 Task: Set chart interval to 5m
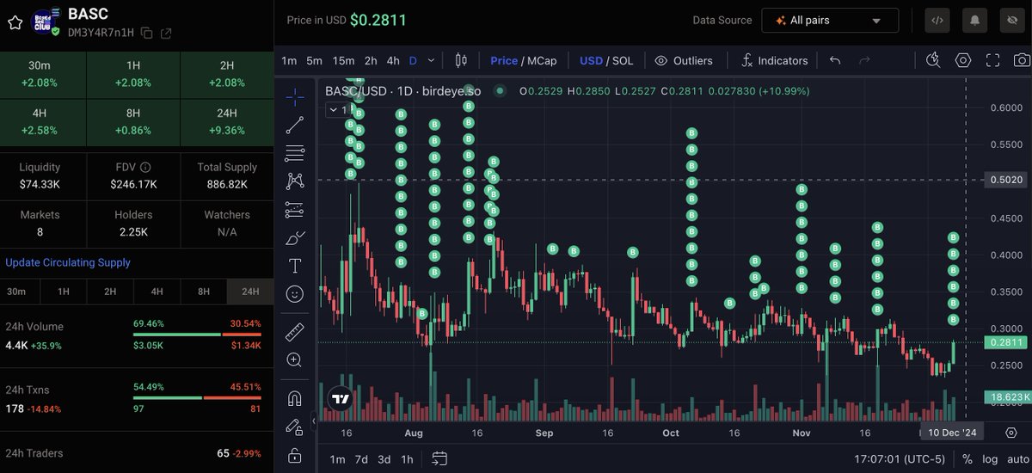[x=314, y=60]
